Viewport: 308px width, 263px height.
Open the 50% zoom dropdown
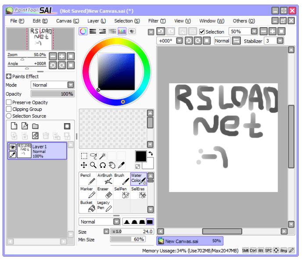(x=254, y=32)
